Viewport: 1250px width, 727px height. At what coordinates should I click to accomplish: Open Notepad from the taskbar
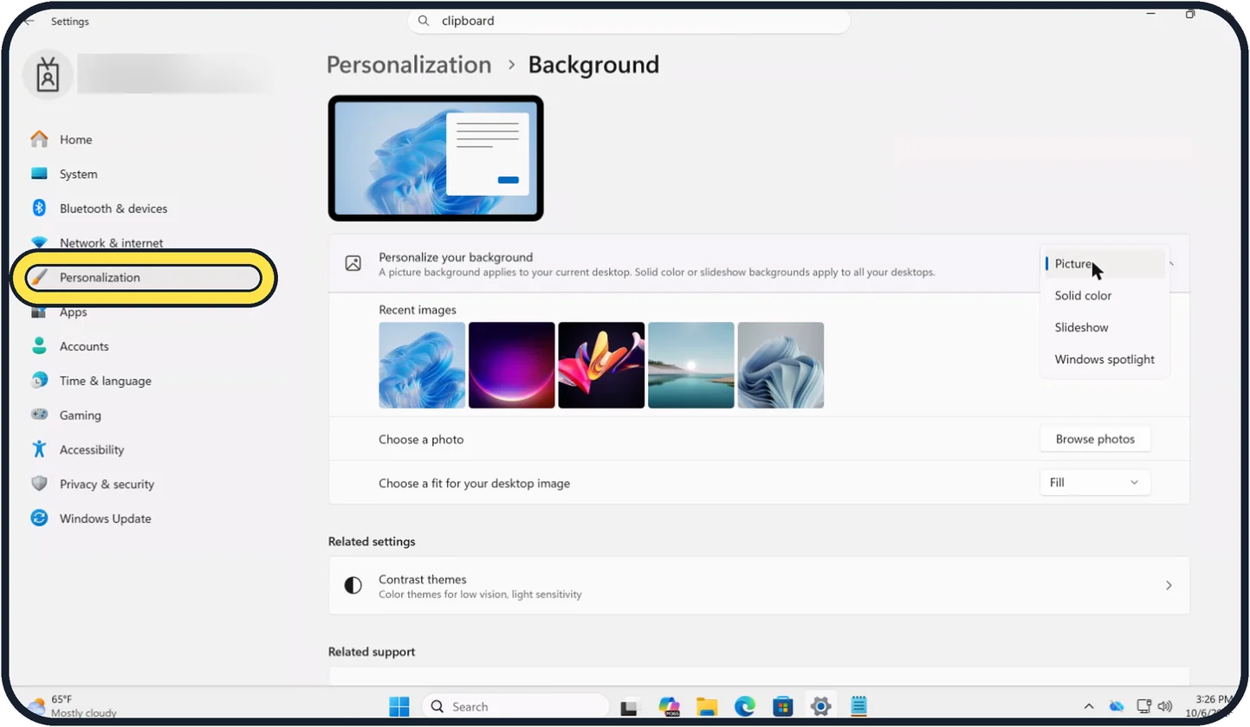(858, 706)
